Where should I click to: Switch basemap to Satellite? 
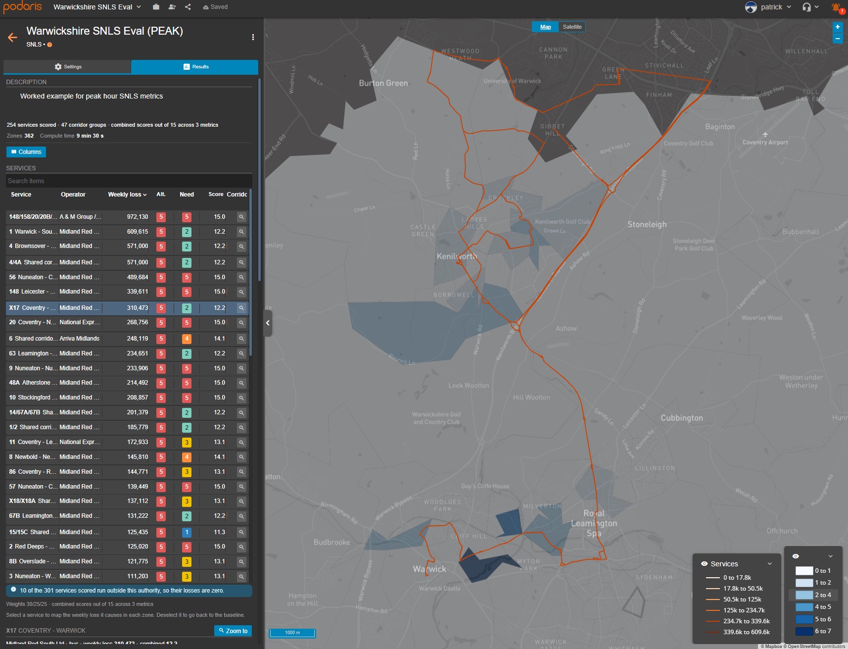572,27
